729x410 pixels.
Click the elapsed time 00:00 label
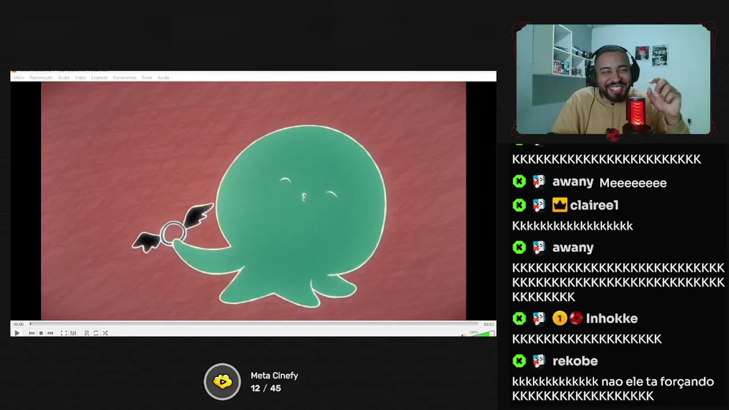[x=19, y=324]
